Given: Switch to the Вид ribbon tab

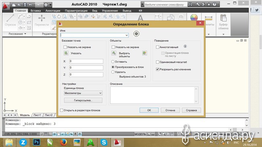Looking at the screenshot, I should [95, 11].
